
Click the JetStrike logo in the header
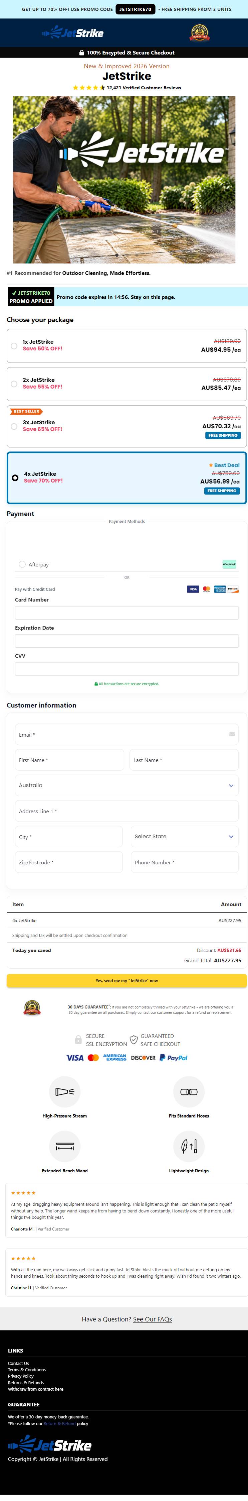[x=73, y=33]
